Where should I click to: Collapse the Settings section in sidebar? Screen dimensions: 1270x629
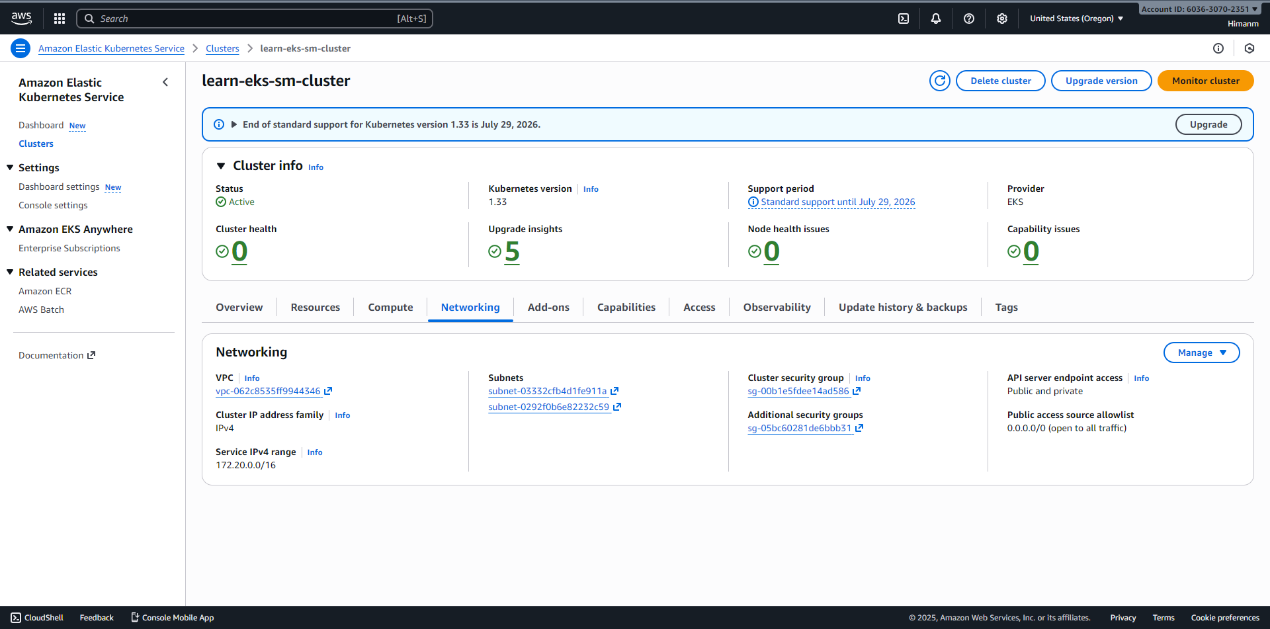tap(10, 168)
